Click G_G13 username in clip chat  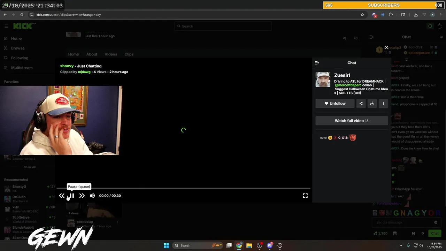tap(343, 138)
